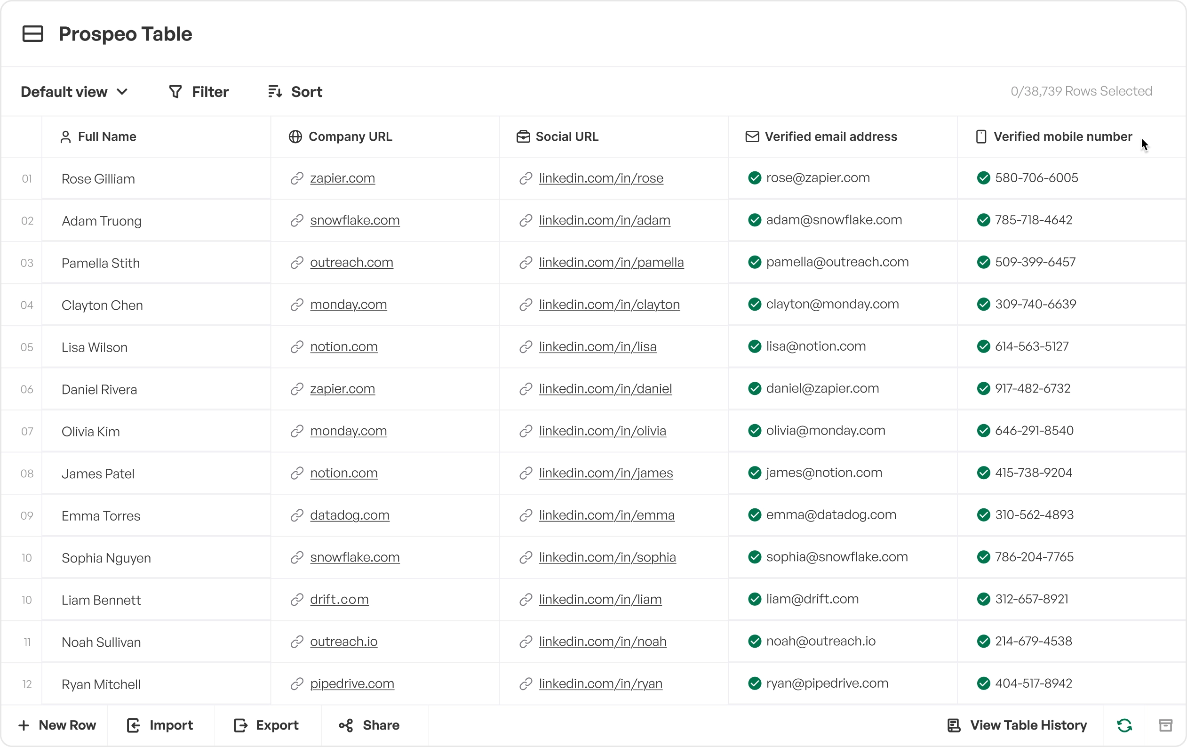Click verified check beside 309-740-6639
Image resolution: width=1187 pixels, height=747 pixels.
click(983, 304)
